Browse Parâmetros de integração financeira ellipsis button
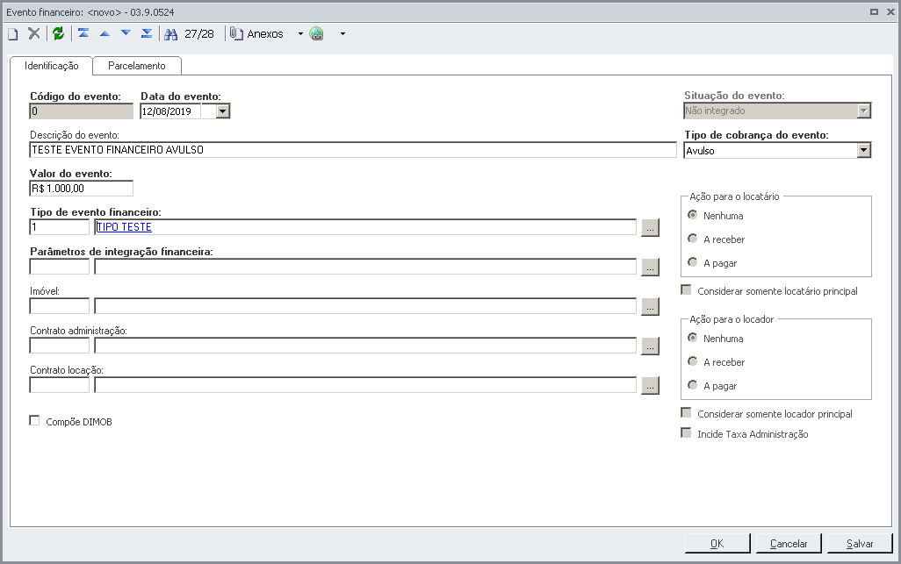The image size is (901, 564). [650, 268]
